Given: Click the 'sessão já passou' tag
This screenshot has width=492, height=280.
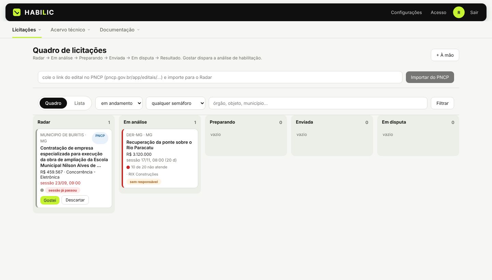Looking at the screenshot, I should pyautogui.click(x=63, y=190).
